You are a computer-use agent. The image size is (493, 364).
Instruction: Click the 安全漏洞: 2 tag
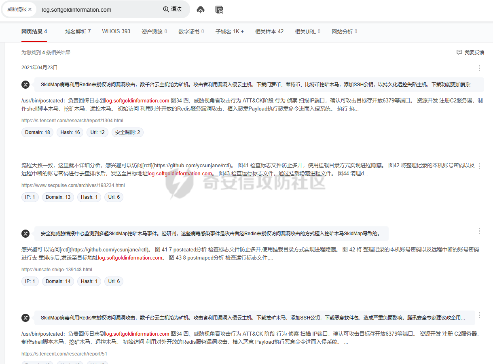click(x=127, y=132)
